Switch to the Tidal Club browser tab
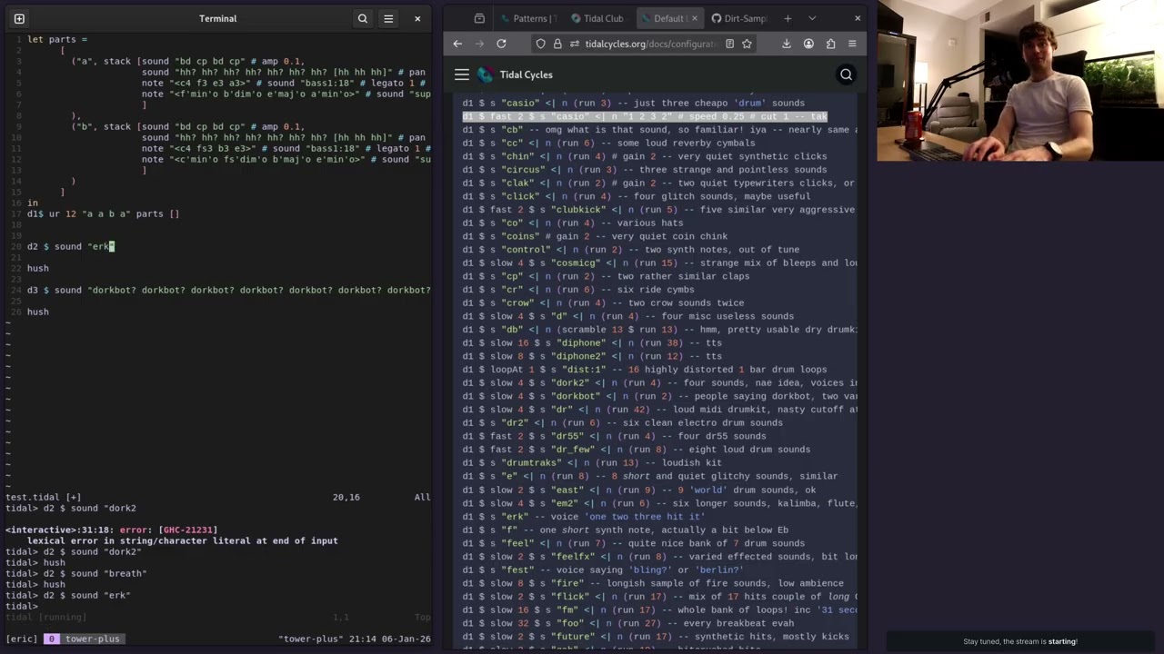The height and width of the screenshot is (654, 1164). [597, 18]
